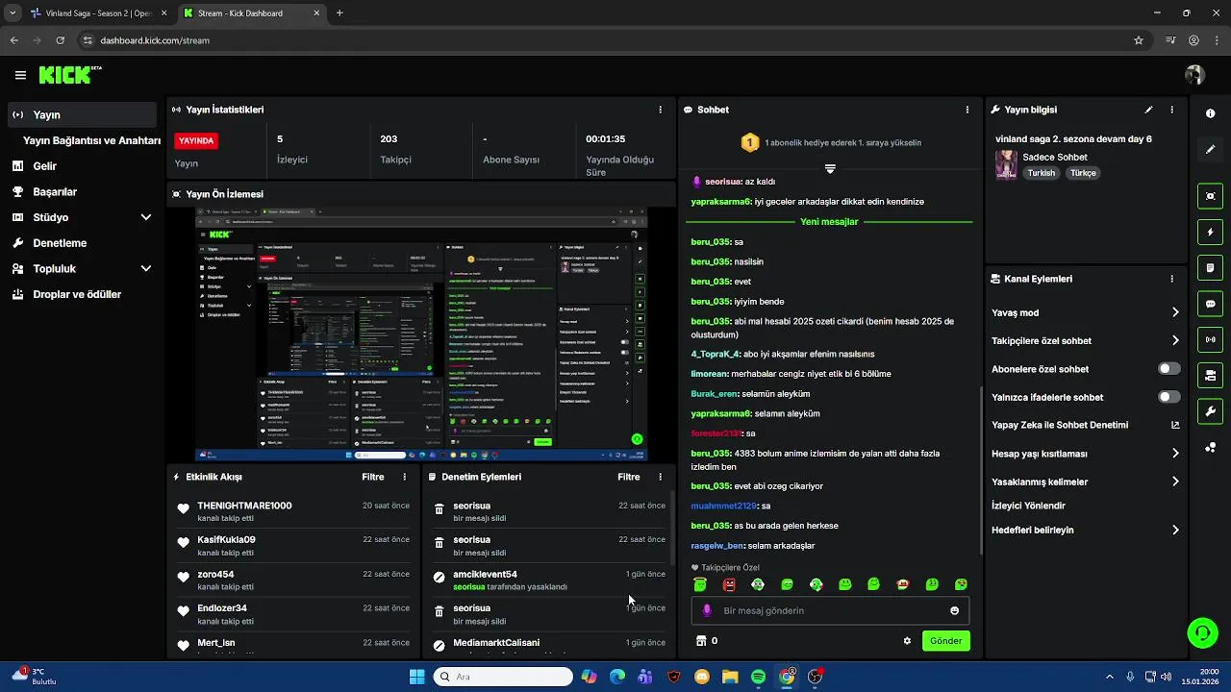Open the user profile avatar menu
The image size is (1231, 692).
pyautogui.click(x=1194, y=75)
